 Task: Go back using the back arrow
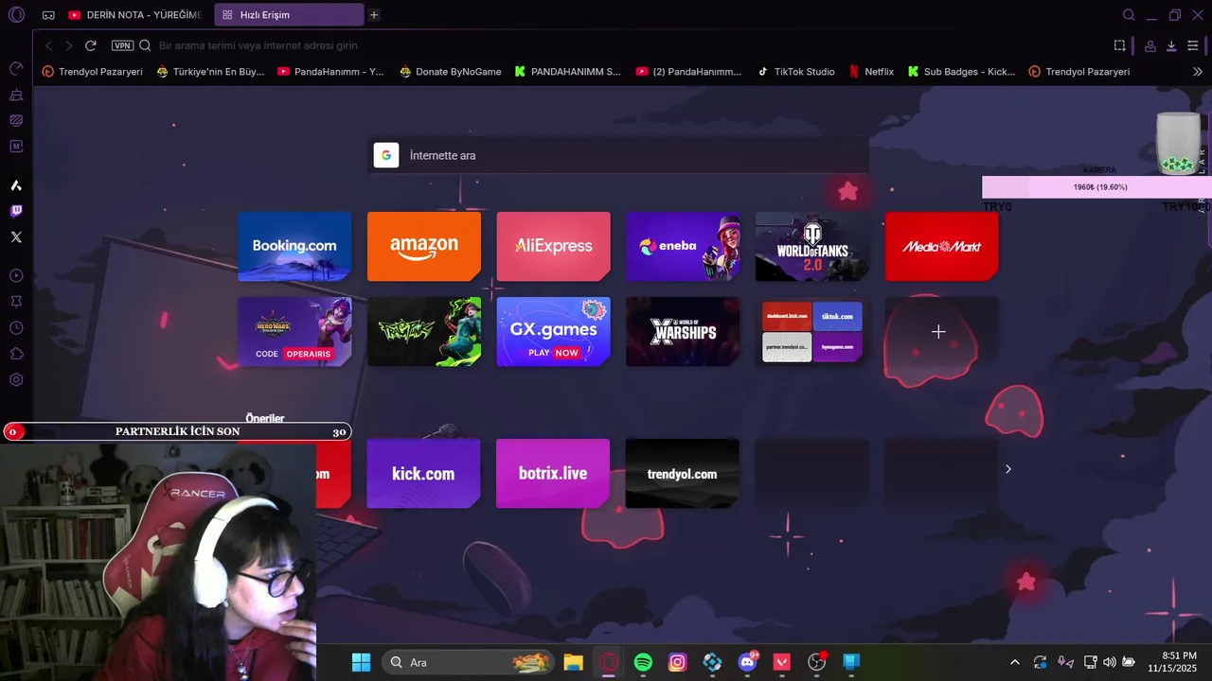point(48,45)
